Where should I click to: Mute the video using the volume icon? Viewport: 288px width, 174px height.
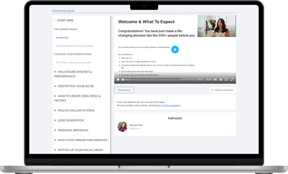click(x=215, y=80)
